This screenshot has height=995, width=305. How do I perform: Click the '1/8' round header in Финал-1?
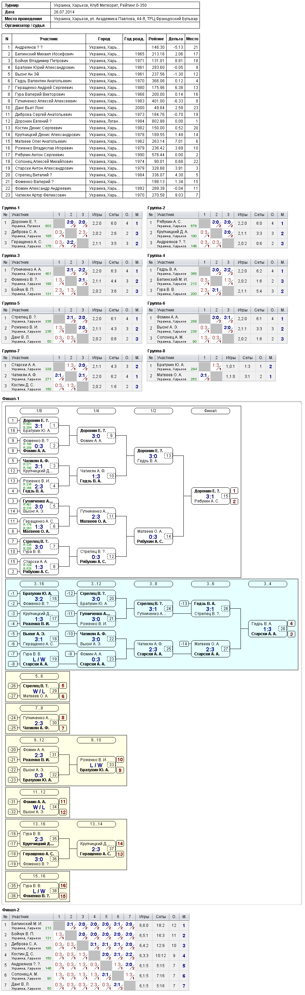pos(39,411)
